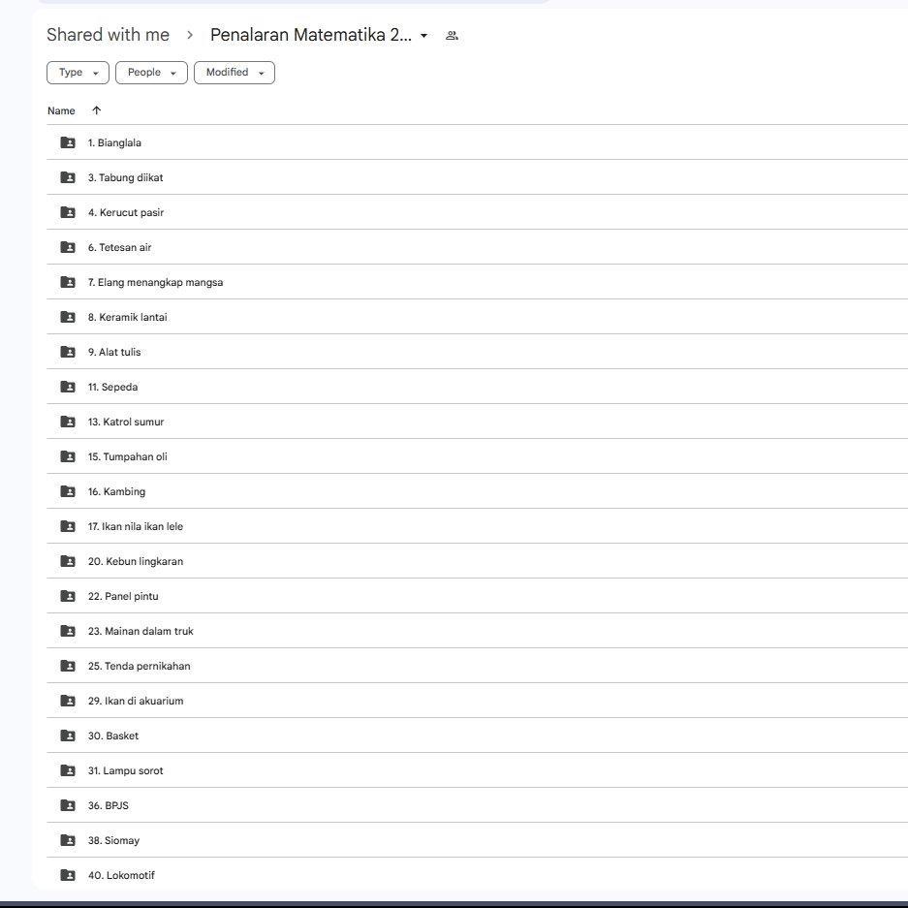Click folder icon beside 25. Tenda pernikahan
This screenshot has height=908, width=908.
tap(68, 666)
